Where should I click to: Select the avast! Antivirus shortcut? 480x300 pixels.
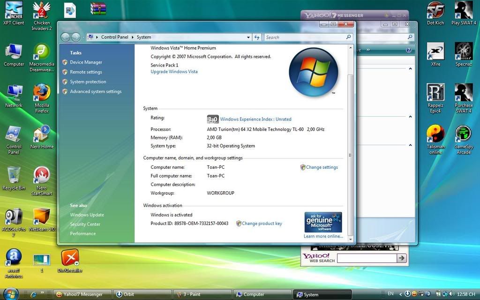[14, 263]
